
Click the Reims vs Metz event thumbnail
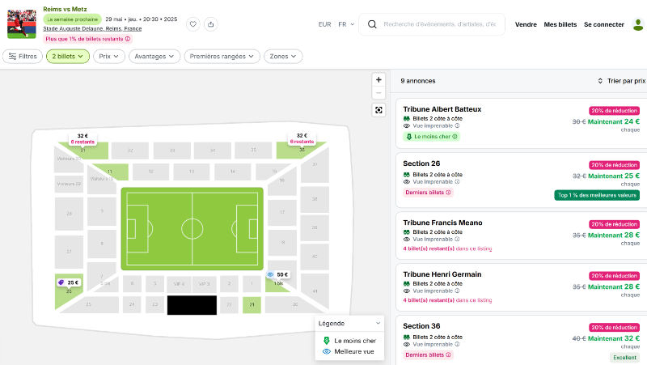coord(22,24)
